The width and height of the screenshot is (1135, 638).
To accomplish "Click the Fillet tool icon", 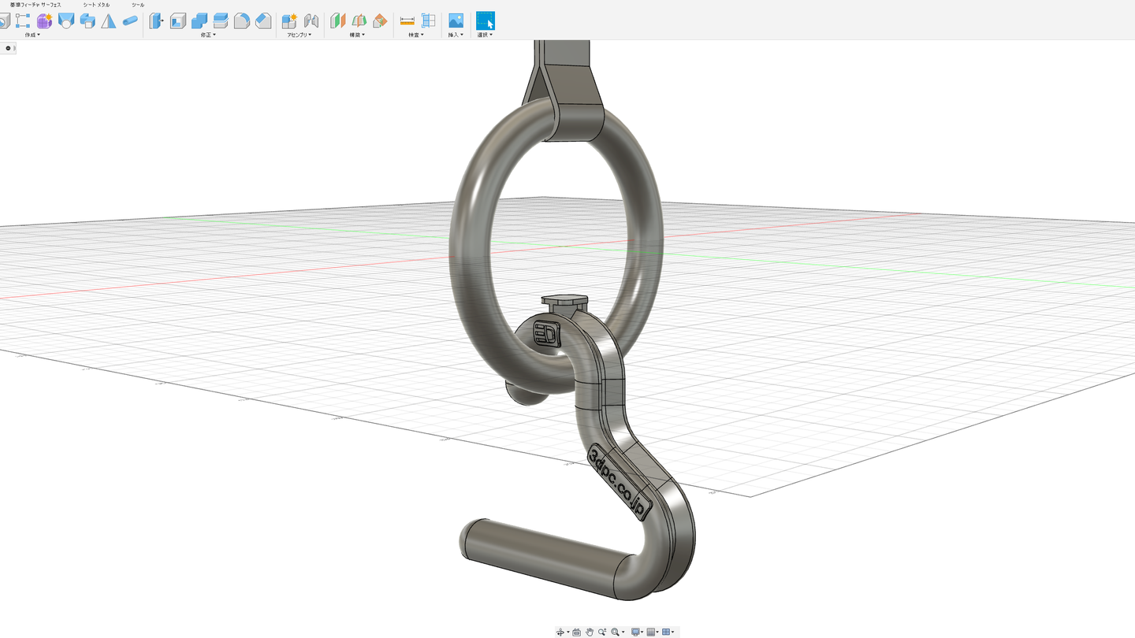I will pyautogui.click(x=242, y=20).
